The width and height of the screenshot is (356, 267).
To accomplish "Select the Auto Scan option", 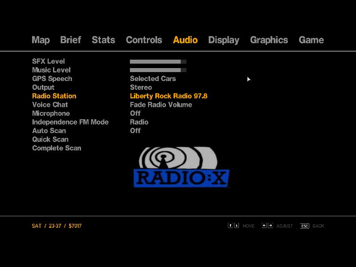I will coord(49,131).
